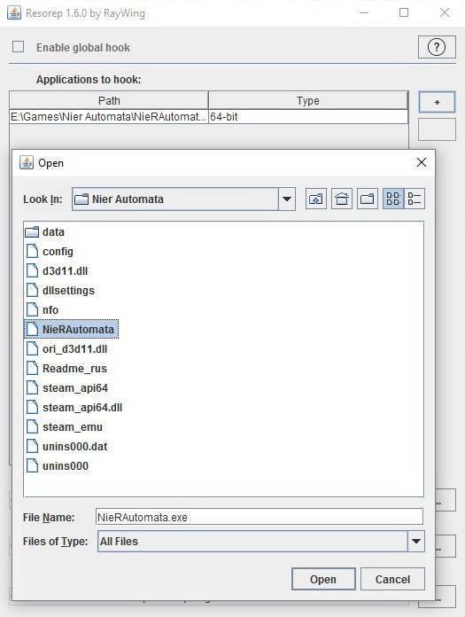Select the unins000 file
Image resolution: width=465 pixels, height=617 pixels.
coord(57,466)
